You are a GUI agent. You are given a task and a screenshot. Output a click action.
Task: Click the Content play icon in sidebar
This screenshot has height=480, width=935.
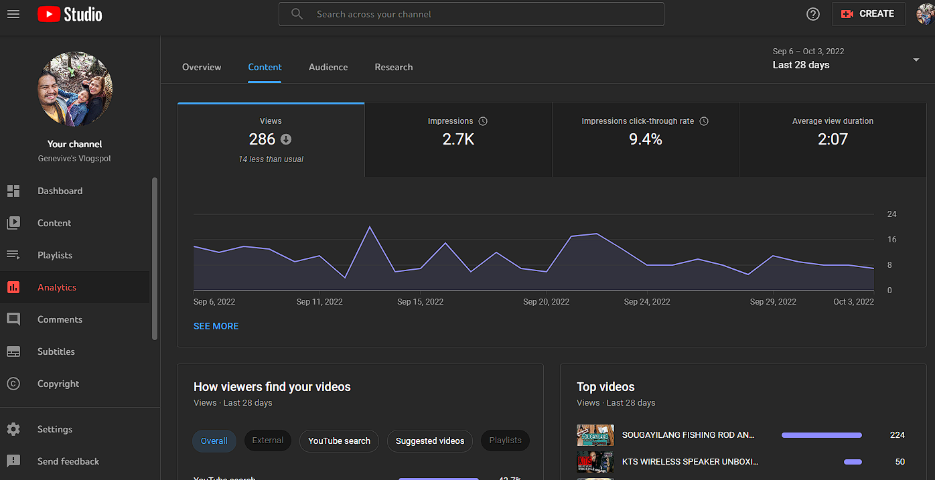(13, 223)
